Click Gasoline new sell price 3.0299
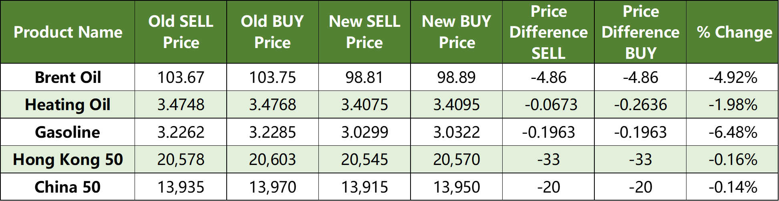 (364, 132)
